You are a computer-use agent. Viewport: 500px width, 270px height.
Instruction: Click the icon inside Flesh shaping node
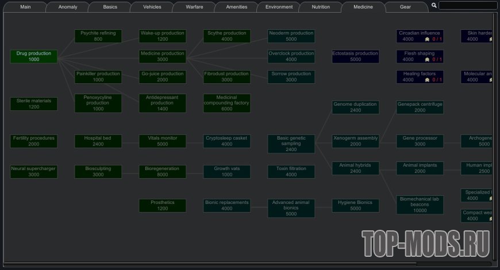click(427, 60)
